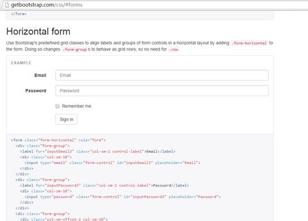This screenshot has width=308, height=221.
Task: Click the EXAMPLE label text
Action: pos(21,63)
